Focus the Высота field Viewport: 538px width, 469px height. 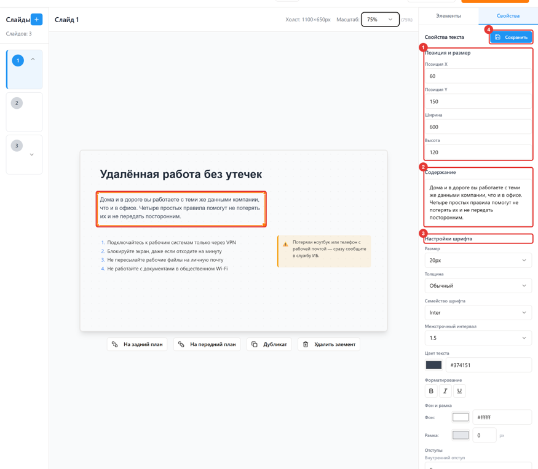[x=478, y=152]
